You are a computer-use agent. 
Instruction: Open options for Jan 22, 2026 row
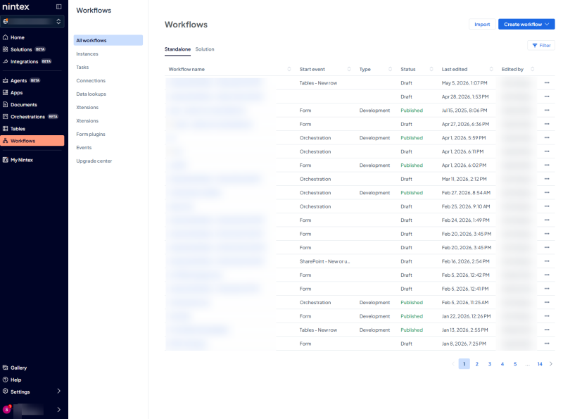[547, 316]
